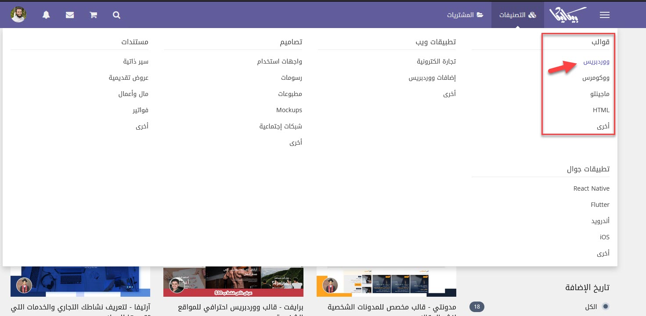Click the تاريخ الإضافة filter heading
This screenshot has height=316, width=646.
(587, 288)
